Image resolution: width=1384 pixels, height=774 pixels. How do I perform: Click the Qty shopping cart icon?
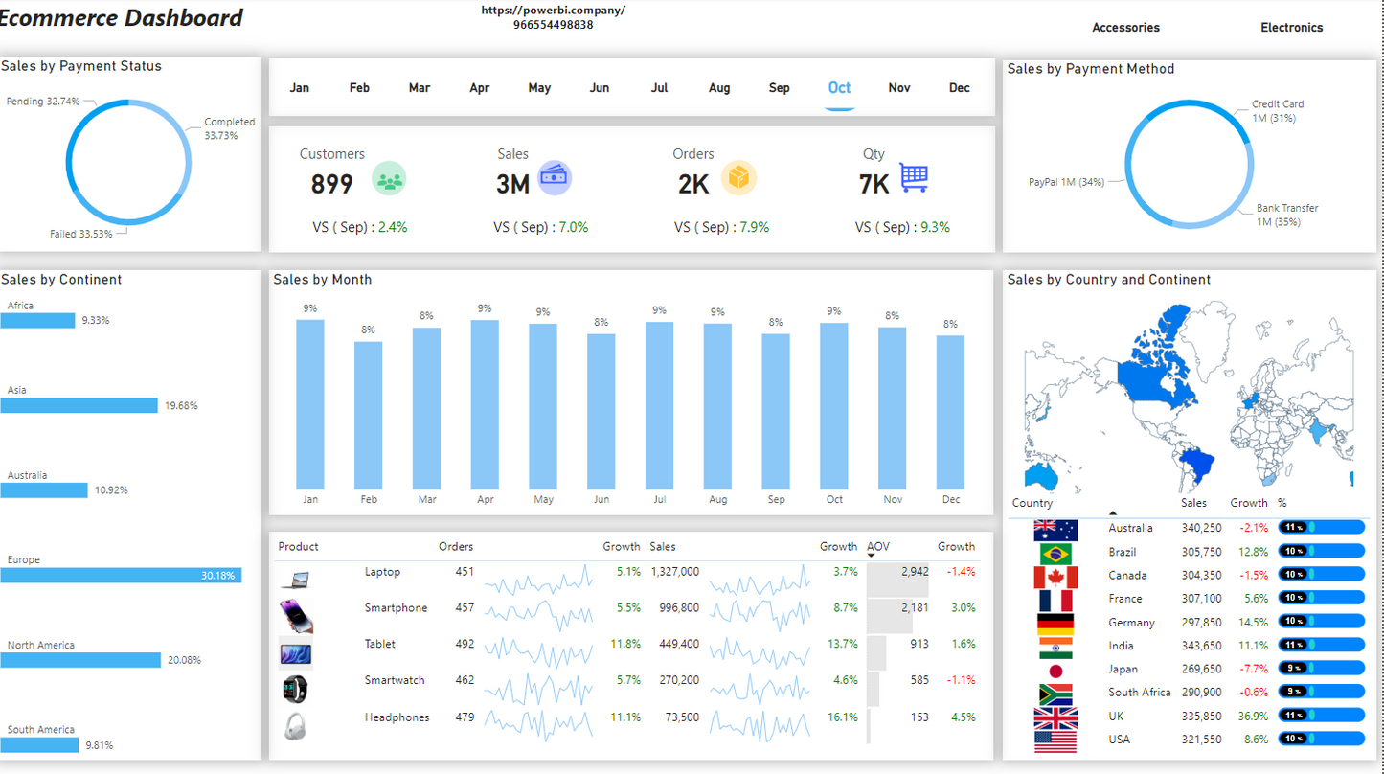click(x=914, y=177)
